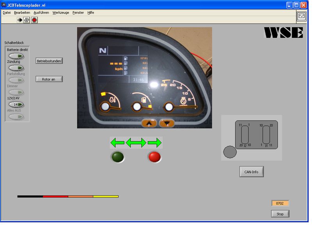The height and width of the screenshot is (229, 312).
Task: Click the CAN-Info button
Action: point(252,172)
